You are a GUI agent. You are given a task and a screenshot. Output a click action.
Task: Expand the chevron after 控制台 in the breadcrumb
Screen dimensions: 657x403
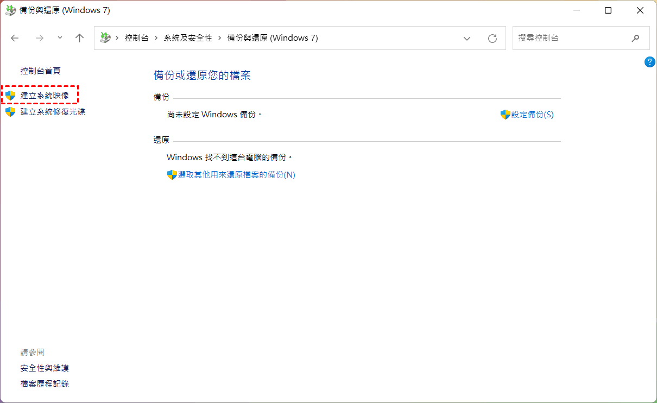[x=156, y=38]
